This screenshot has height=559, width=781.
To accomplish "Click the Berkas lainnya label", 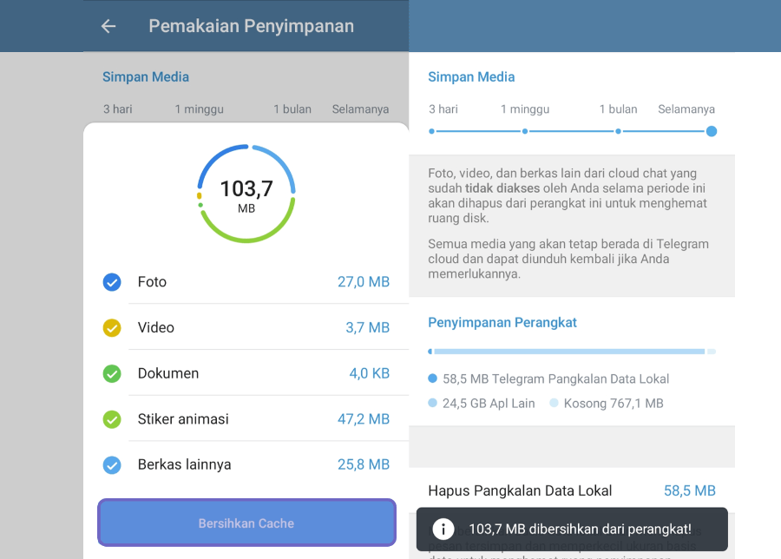I will tap(184, 465).
